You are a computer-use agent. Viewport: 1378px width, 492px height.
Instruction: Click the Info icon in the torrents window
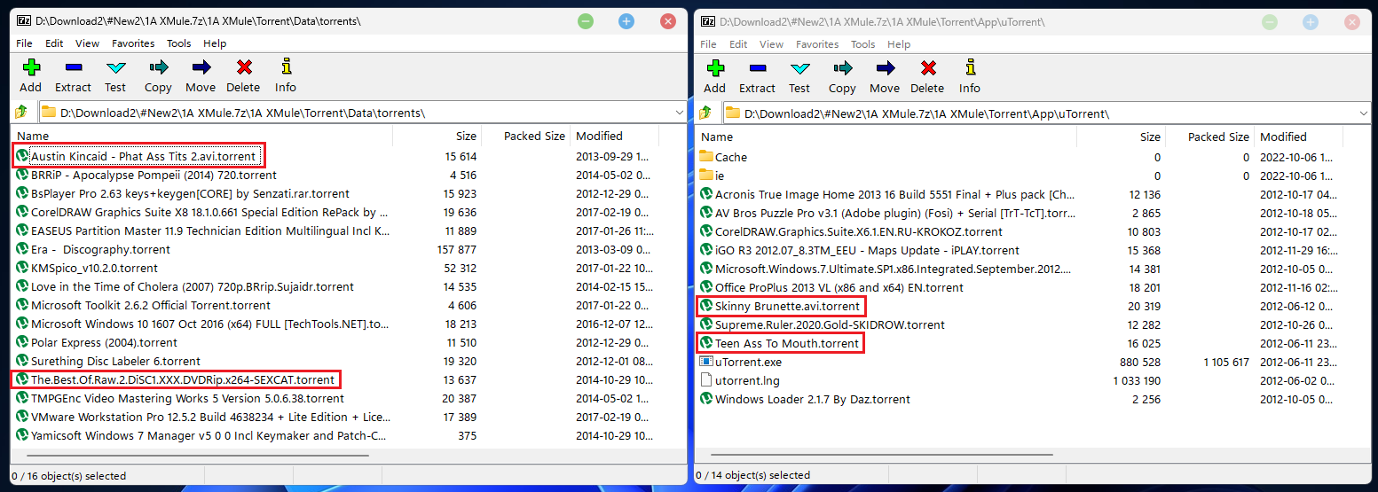tap(286, 66)
